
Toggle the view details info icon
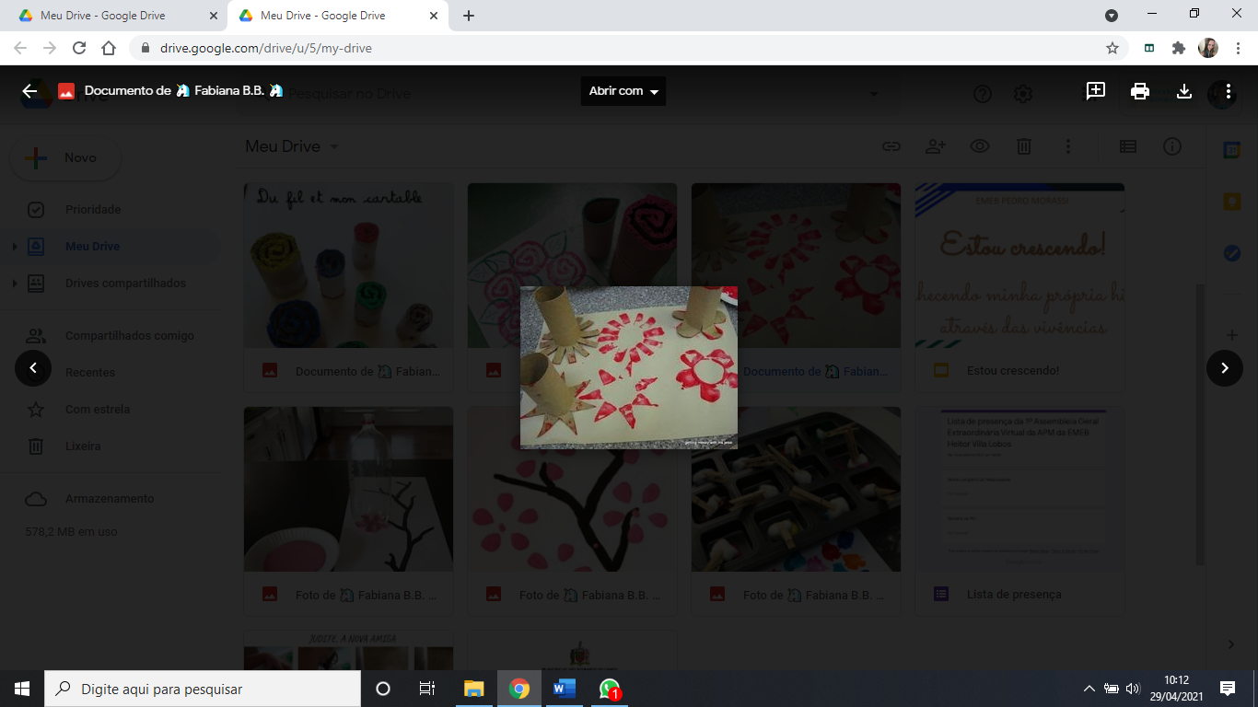coord(1172,146)
